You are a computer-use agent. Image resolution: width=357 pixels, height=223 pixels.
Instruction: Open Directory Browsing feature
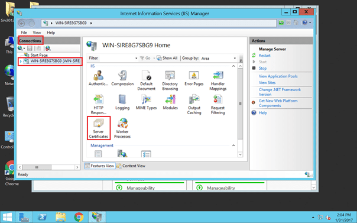pyautogui.click(x=170, y=80)
